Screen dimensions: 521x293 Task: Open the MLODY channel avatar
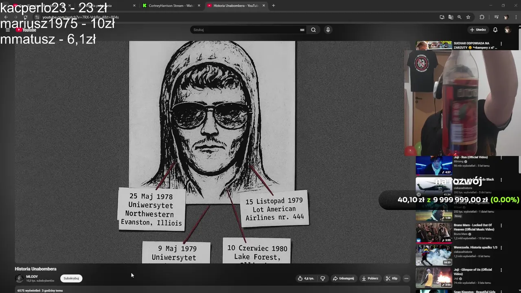tap(19, 278)
